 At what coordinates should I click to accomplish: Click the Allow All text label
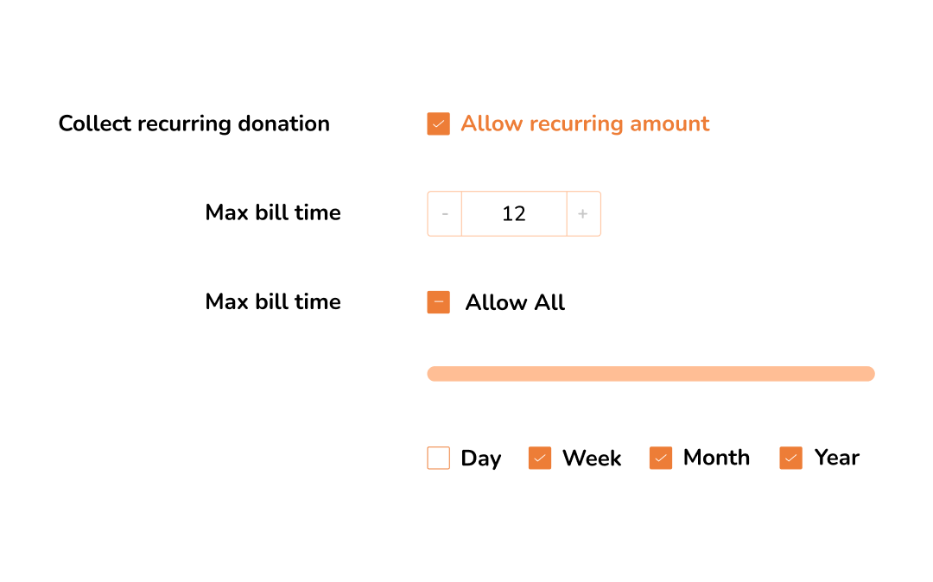515,302
